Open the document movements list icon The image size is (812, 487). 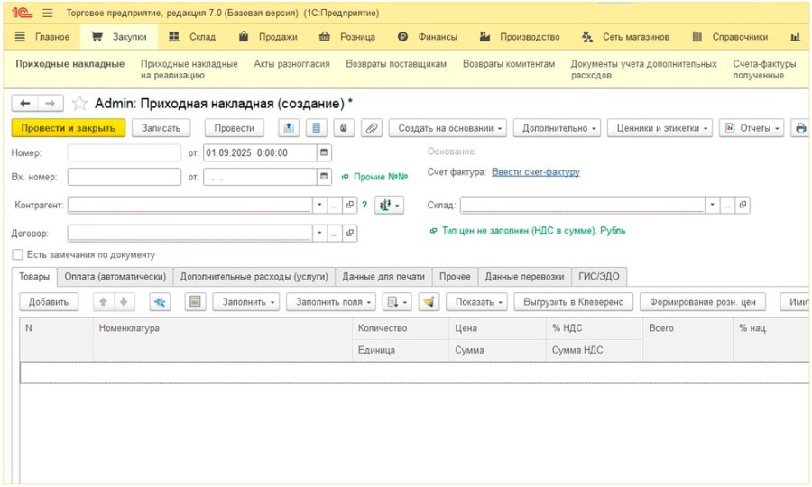coord(316,128)
